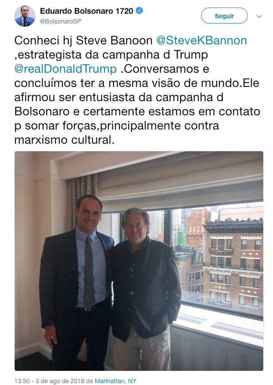The image size is (273, 385).
Task: Click the text 'estrategista da campanha d Trump'
Action: 113,55
